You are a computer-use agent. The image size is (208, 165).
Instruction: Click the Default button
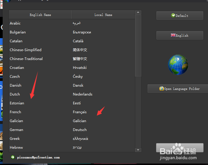pos(180,16)
